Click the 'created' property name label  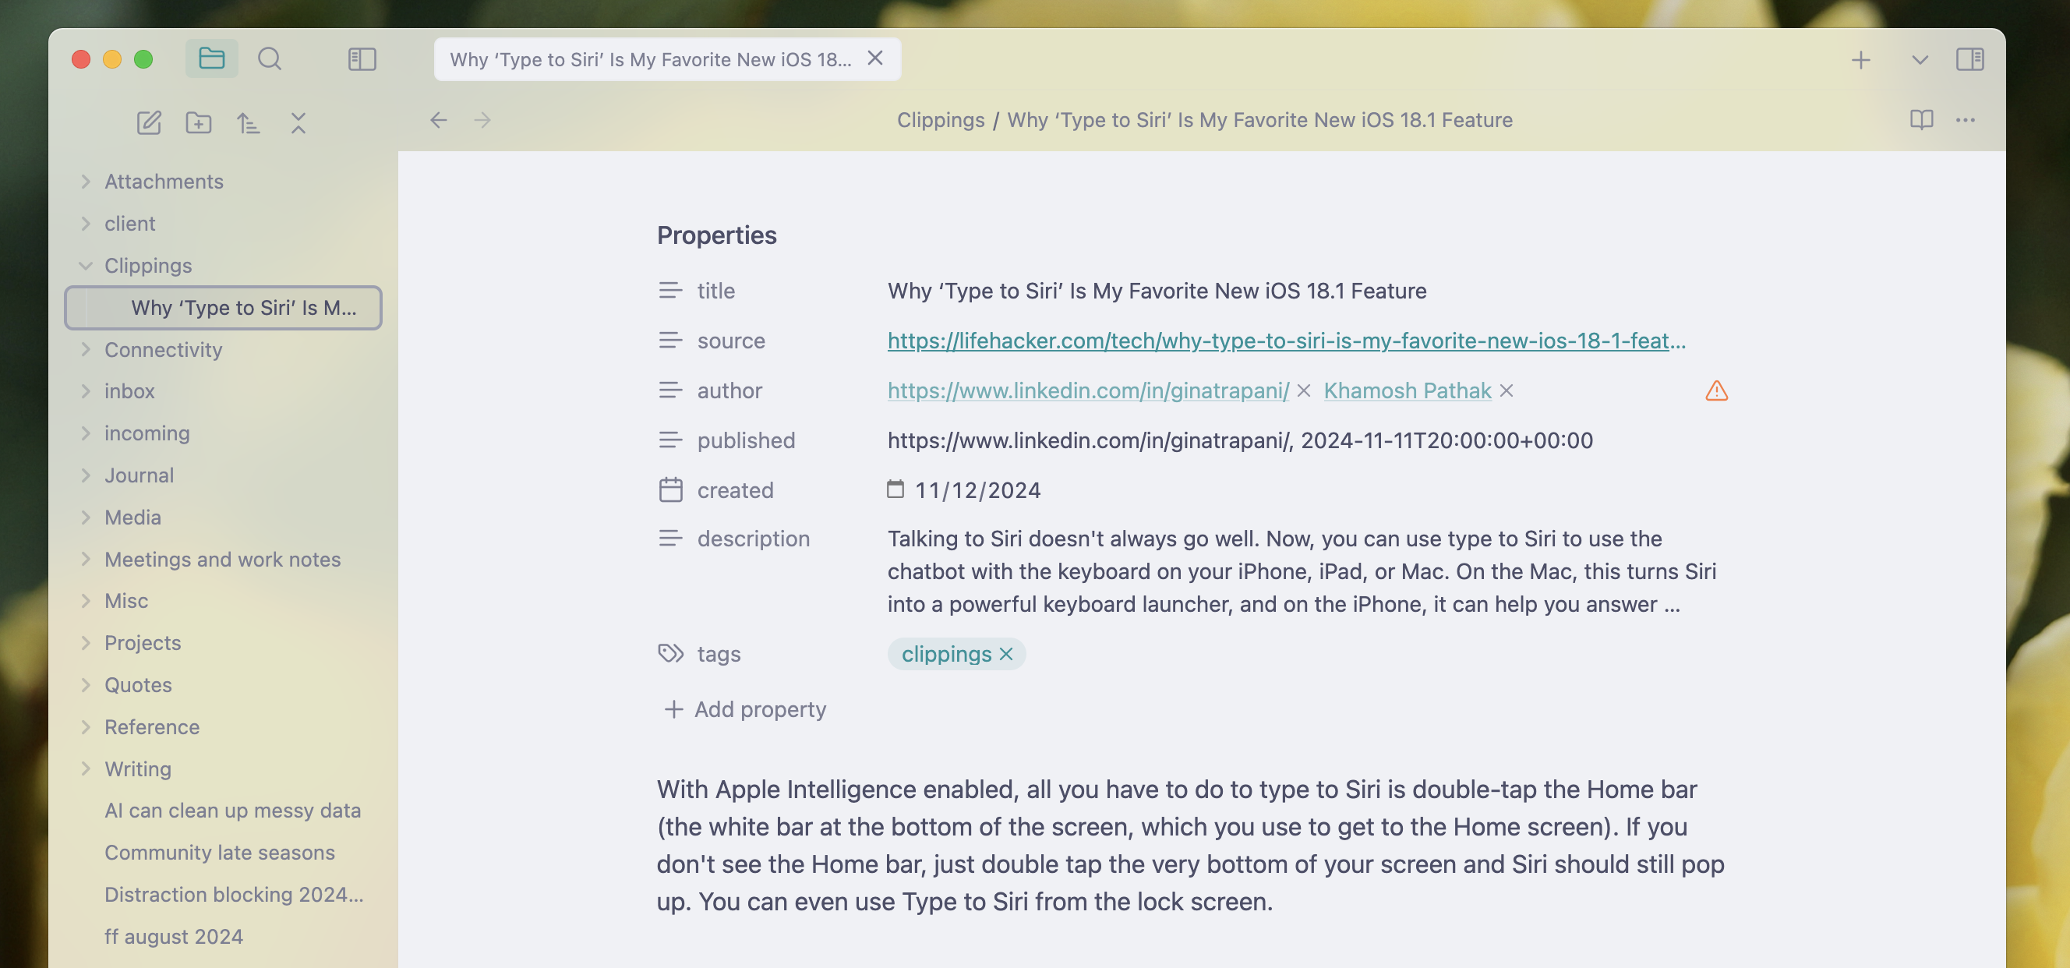[x=734, y=490]
